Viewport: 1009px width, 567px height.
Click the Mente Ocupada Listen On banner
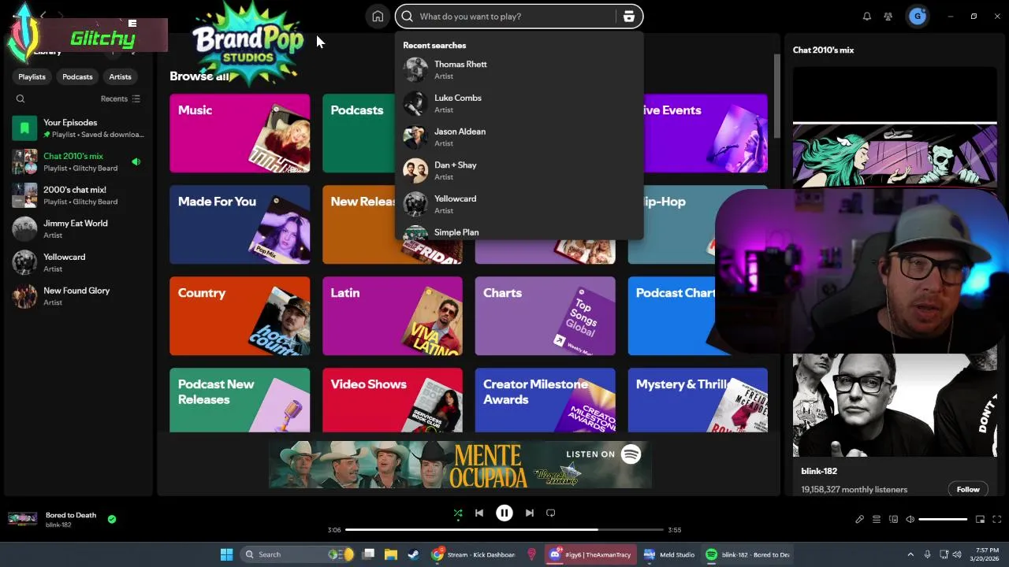click(x=460, y=464)
